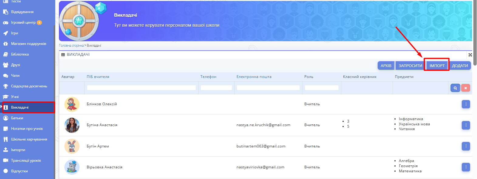Click the fullscreen expand icon in panel header
This screenshot has width=477, height=179.
click(470, 55)
